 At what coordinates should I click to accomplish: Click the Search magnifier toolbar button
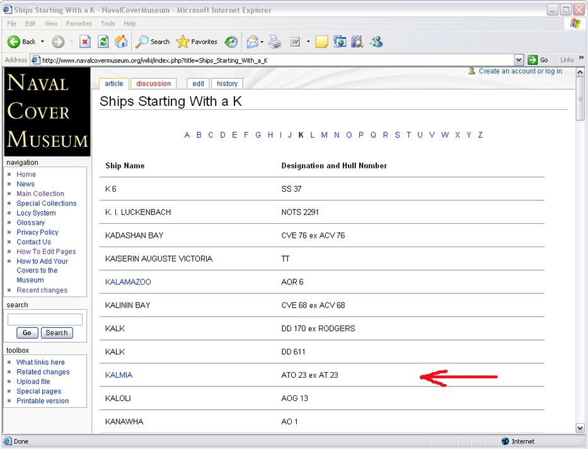[153, 42]
